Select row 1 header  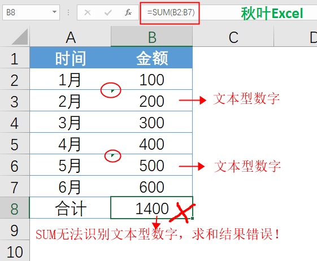pos(15,58)
